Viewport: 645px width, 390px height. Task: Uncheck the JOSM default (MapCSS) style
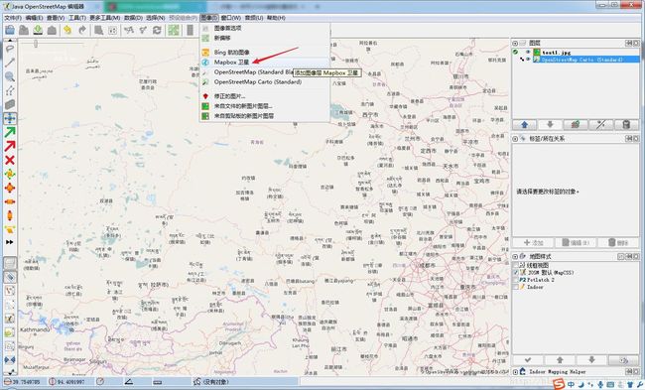click(515, 272)
